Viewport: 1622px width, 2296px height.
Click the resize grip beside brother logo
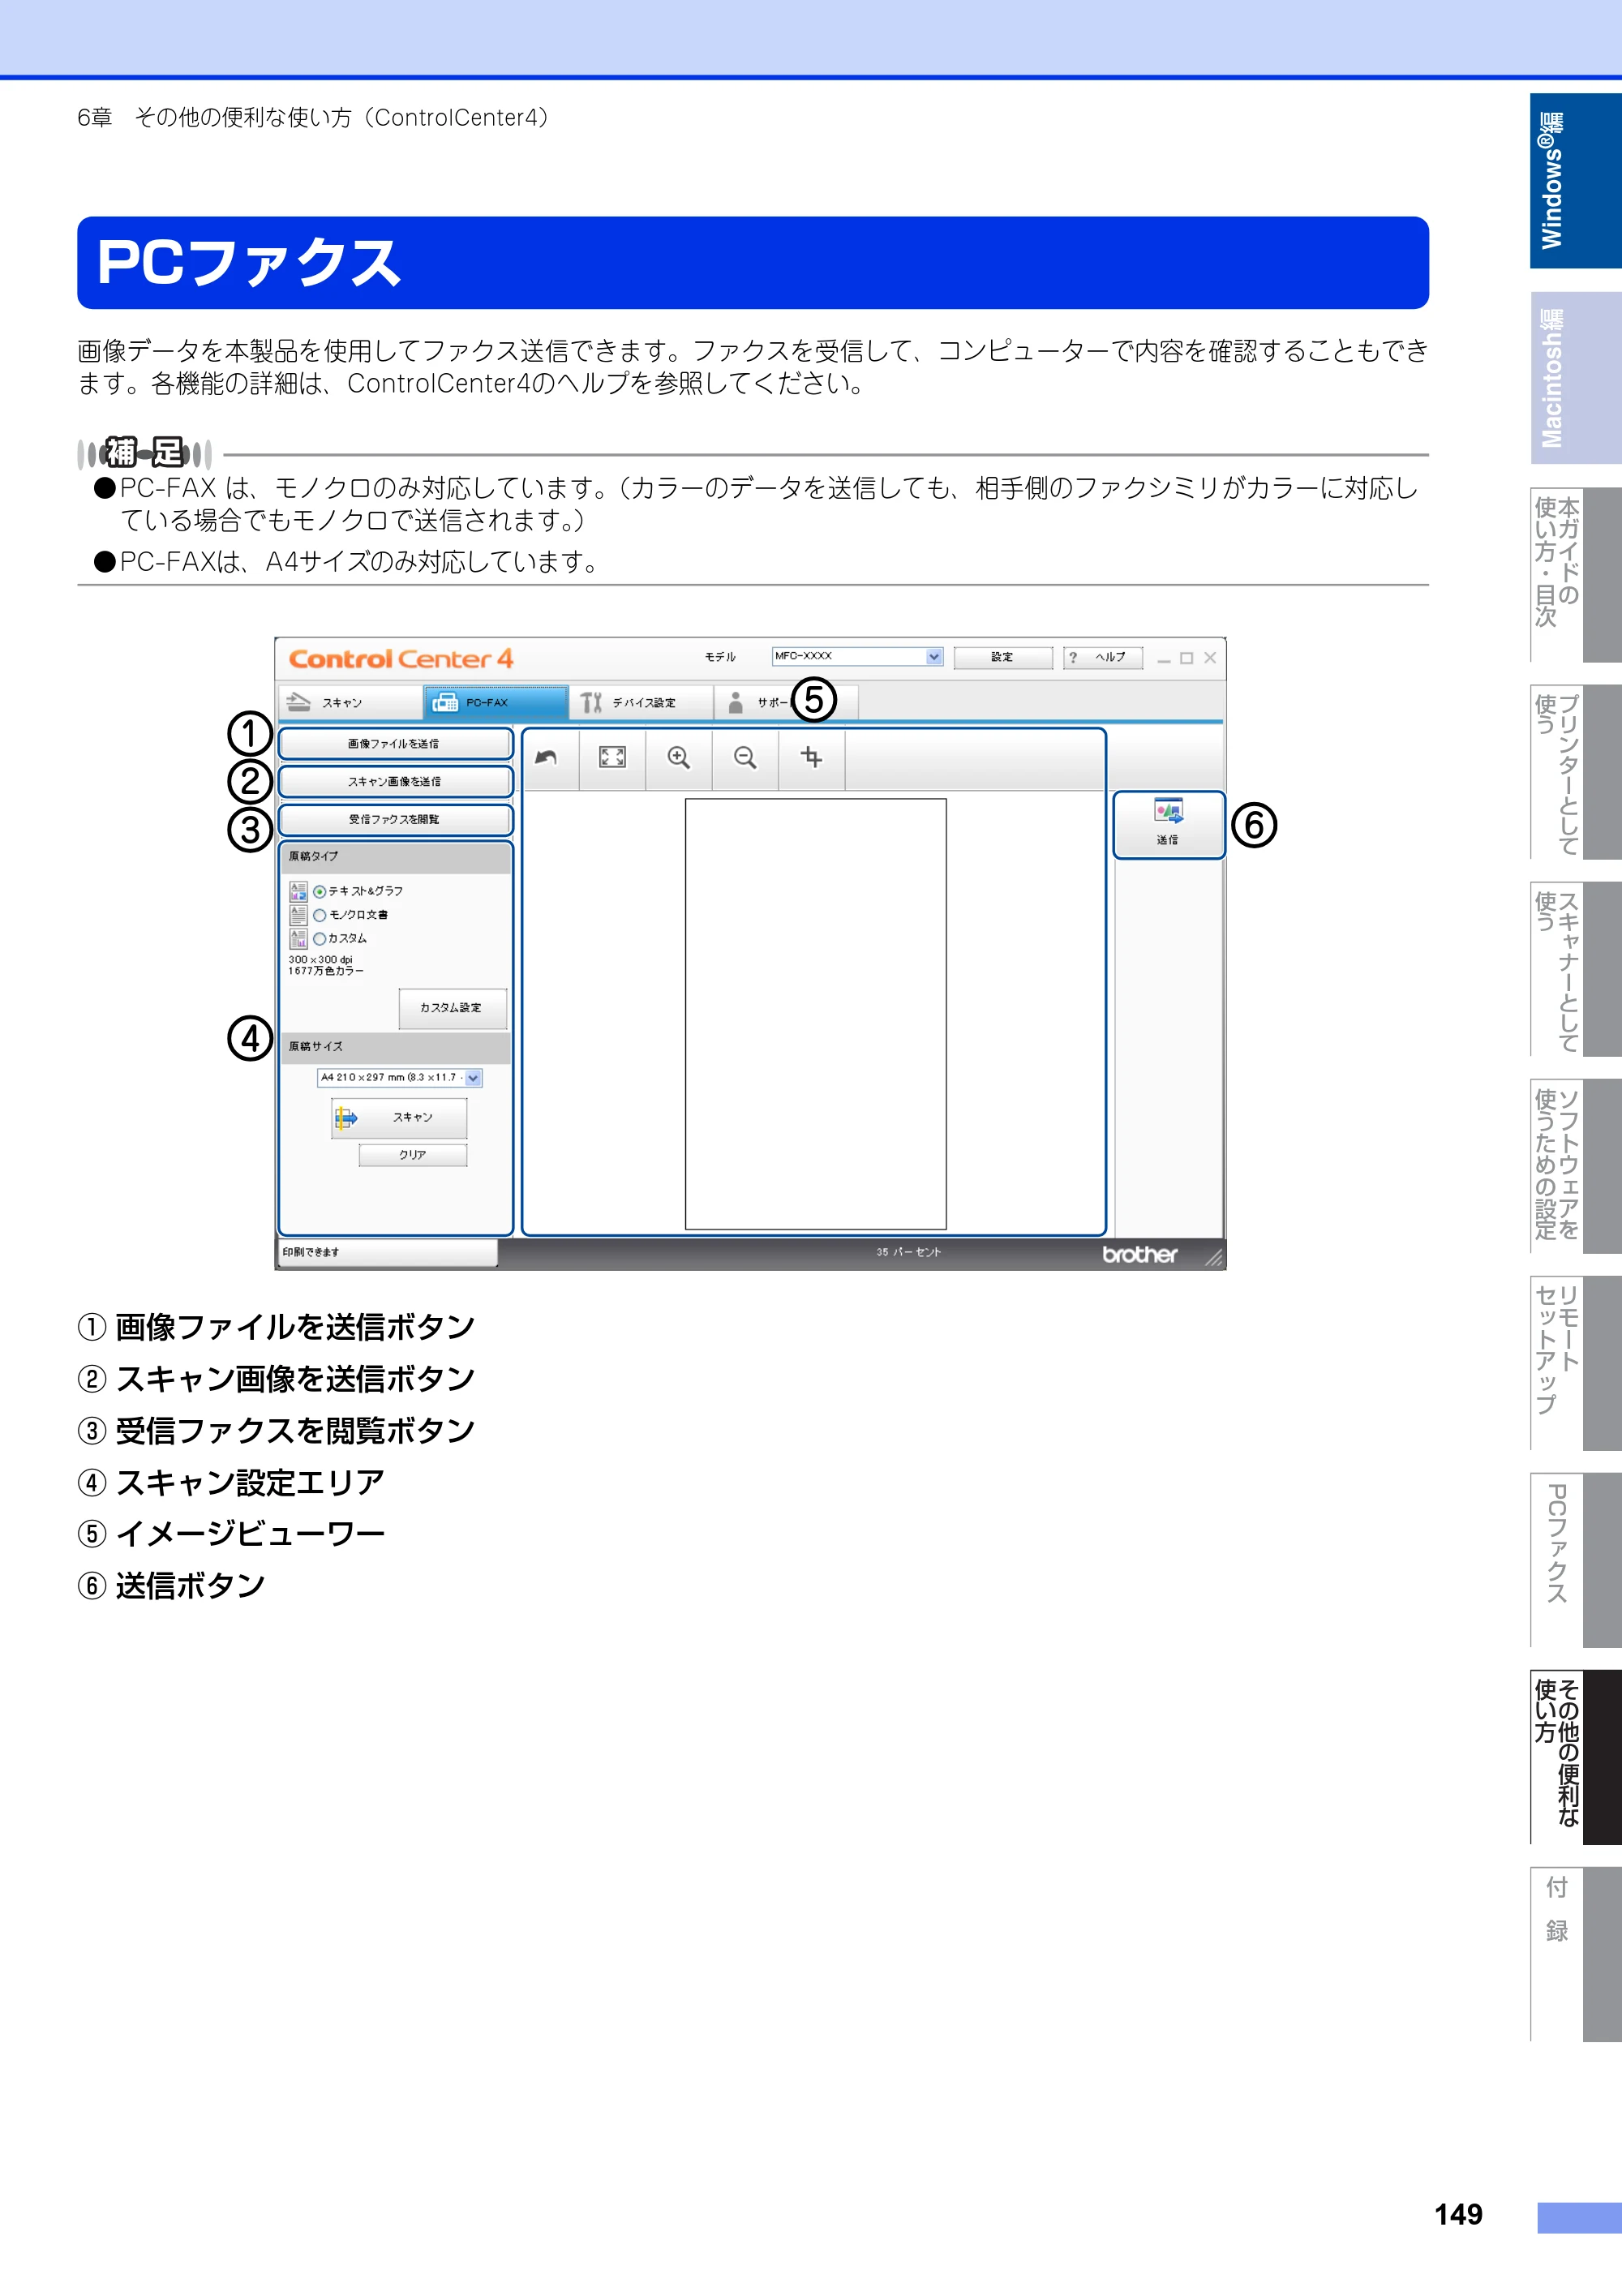1213,1257
